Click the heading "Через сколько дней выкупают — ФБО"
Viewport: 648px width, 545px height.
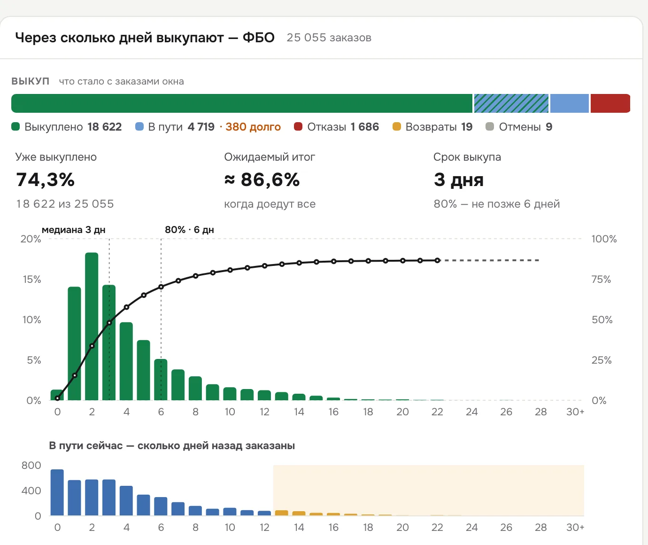pyautogui.click(x=145, y=38)
